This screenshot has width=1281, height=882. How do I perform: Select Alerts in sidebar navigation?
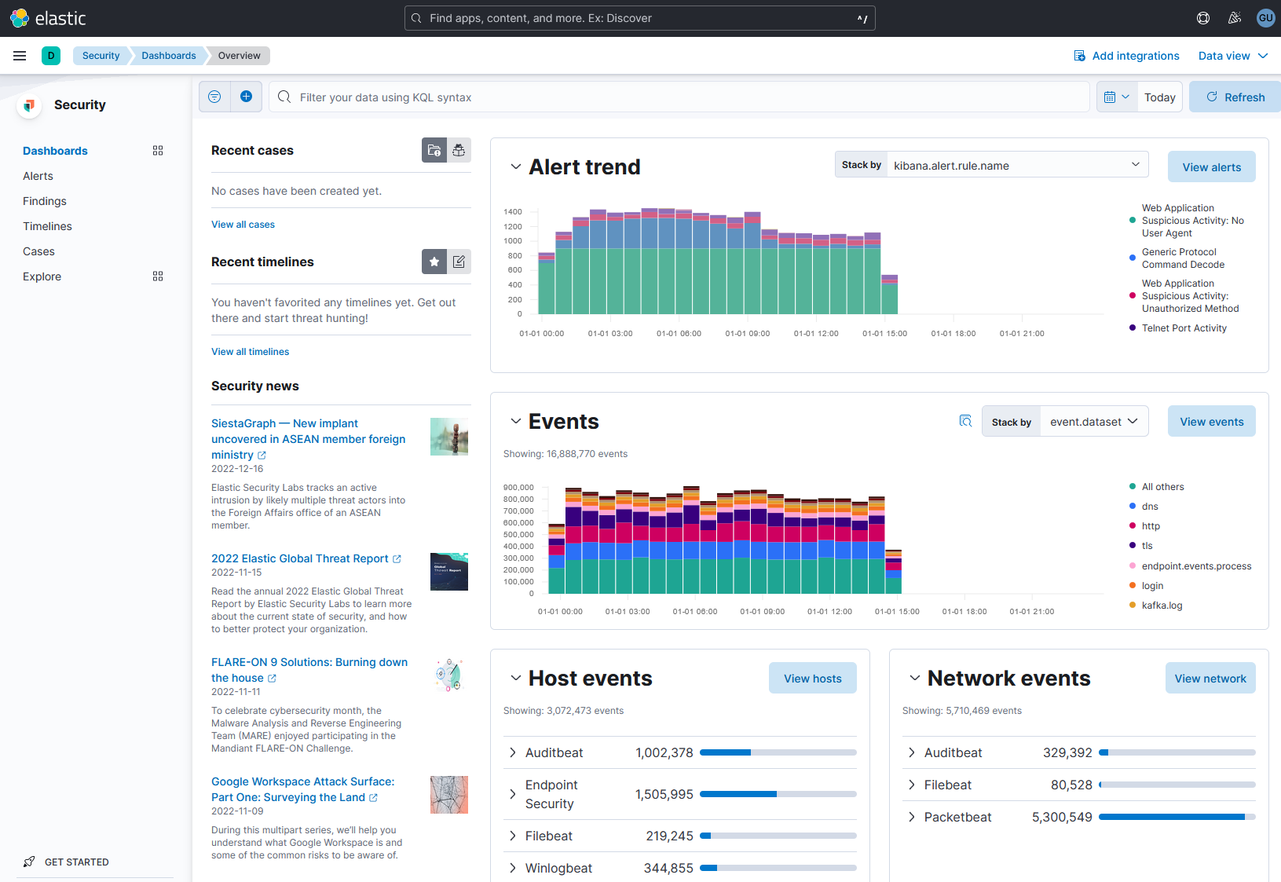(38, 176)
